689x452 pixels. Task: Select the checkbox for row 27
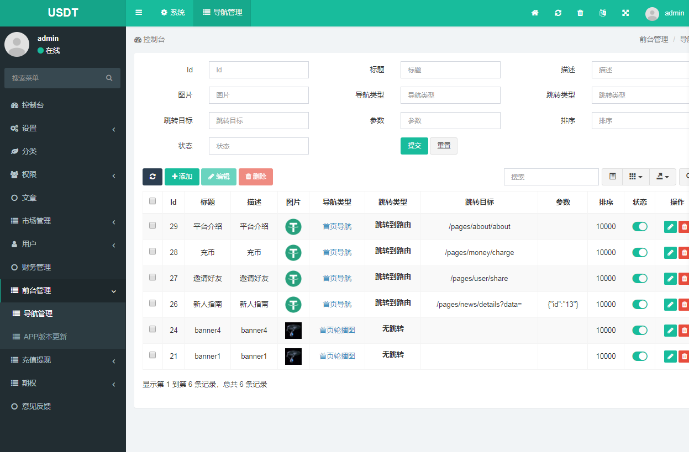tap(152, 277)
